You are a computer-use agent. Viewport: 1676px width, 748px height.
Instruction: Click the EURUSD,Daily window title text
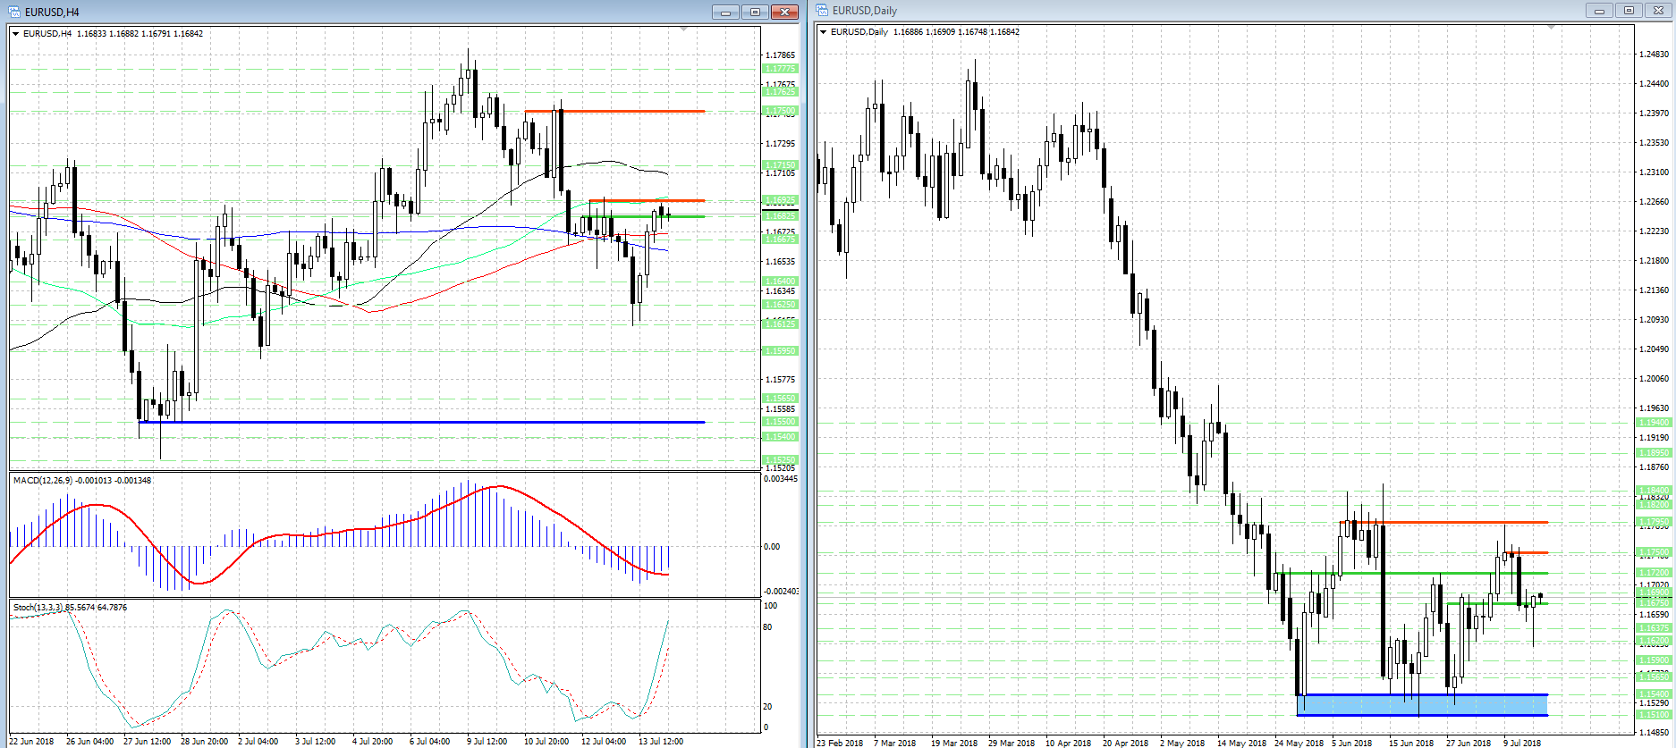(864, 11)
